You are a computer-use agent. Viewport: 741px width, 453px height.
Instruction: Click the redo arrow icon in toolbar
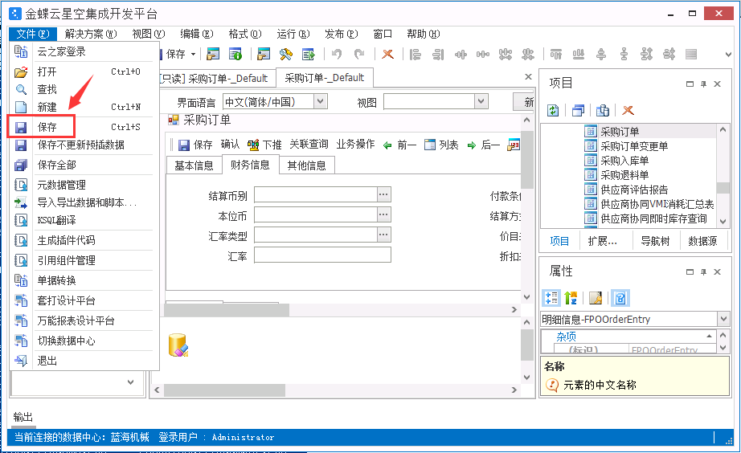point(359,55)
